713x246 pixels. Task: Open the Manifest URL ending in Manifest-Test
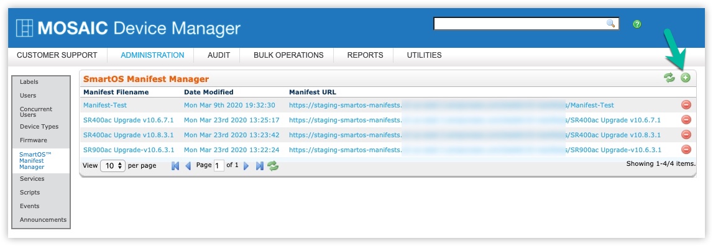(x=451, y=105)
